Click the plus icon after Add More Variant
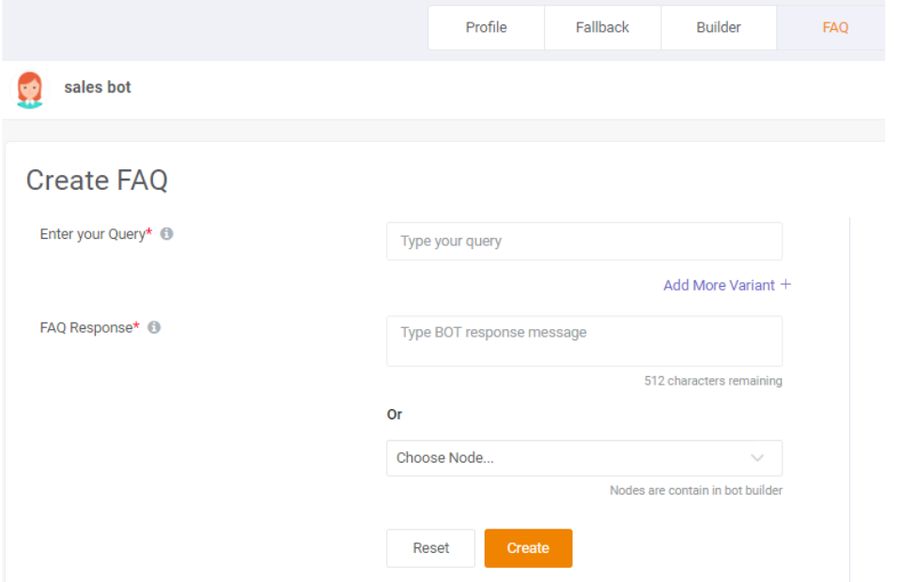This screenshot has width=900, height=582. pyautogui.click(x=785, y=284)
